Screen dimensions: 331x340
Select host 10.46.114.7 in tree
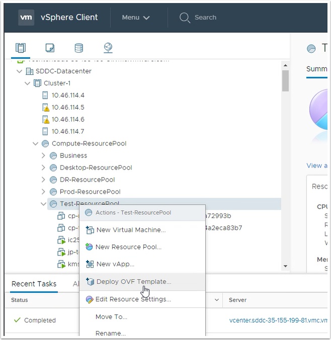[x=68, y=131]
